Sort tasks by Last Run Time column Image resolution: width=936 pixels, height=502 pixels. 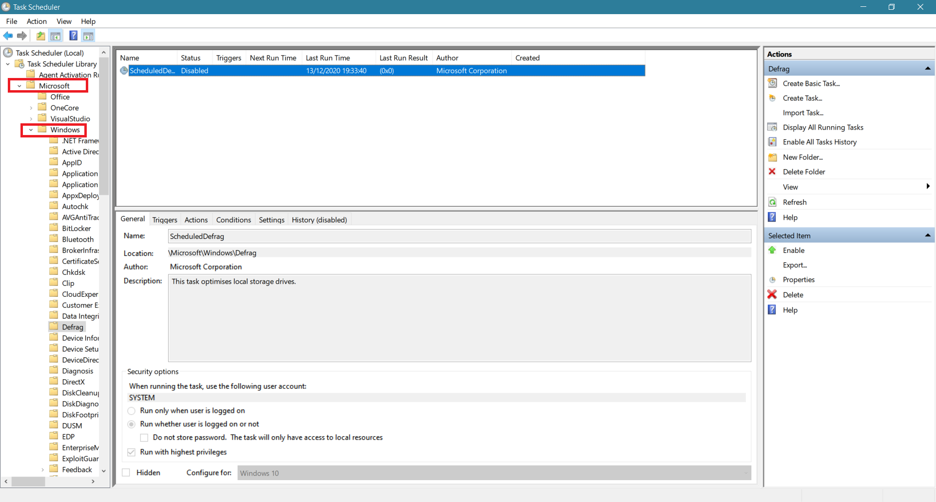point(339,58)
